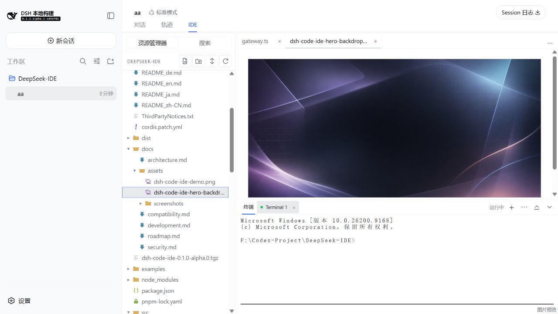Search workspaces with the magnifier icon
Viewport: 558px width, 314px height.
tap(83, 61)
